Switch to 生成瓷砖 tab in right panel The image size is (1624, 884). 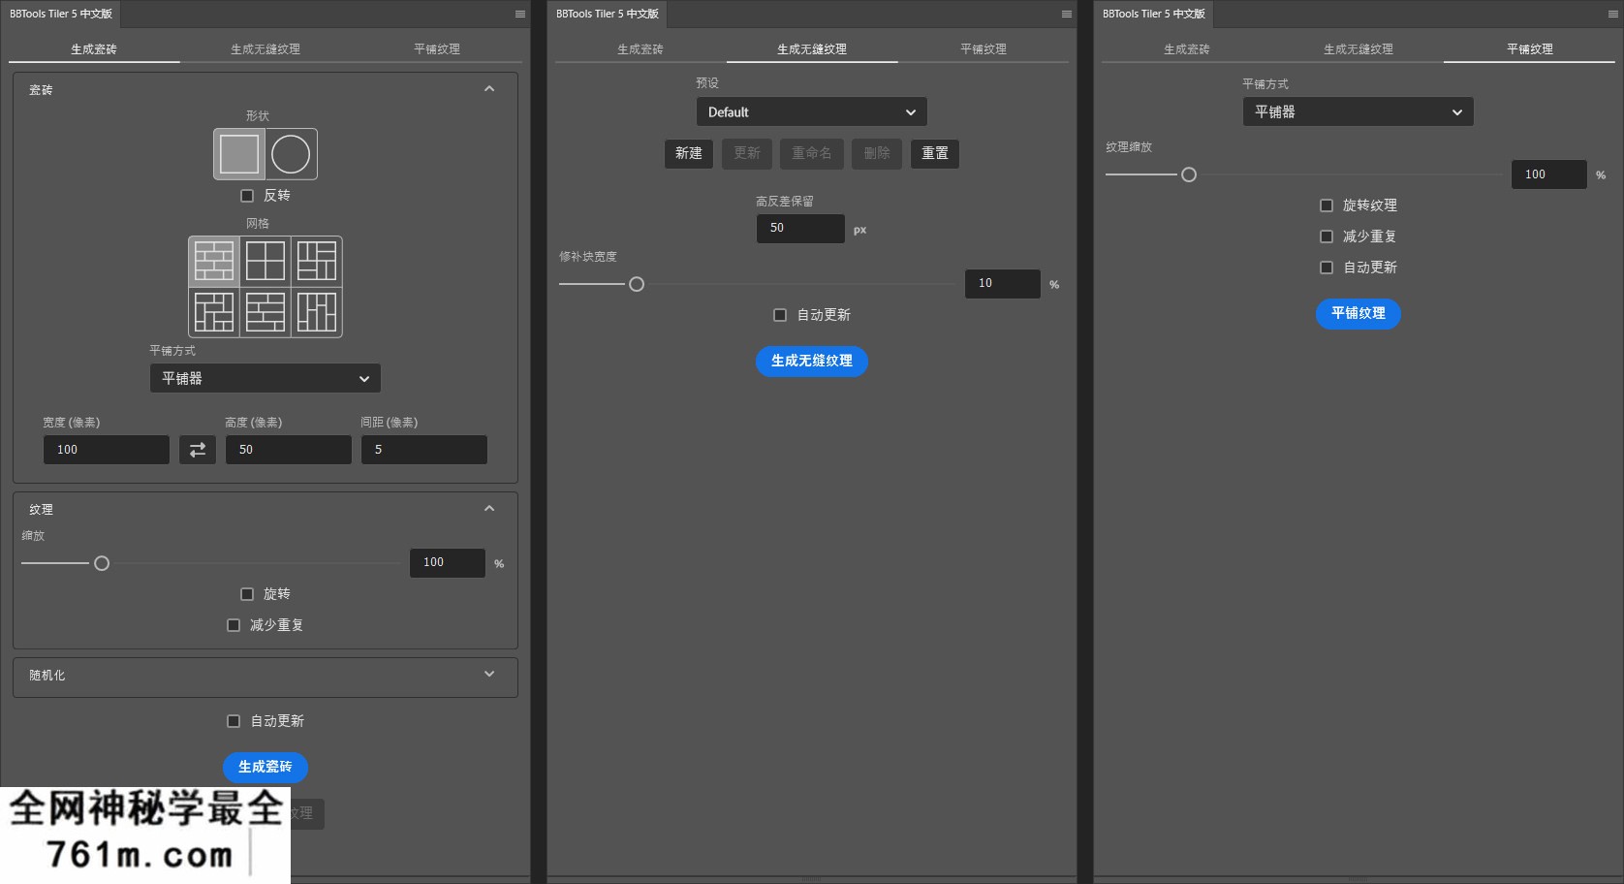1187,49
